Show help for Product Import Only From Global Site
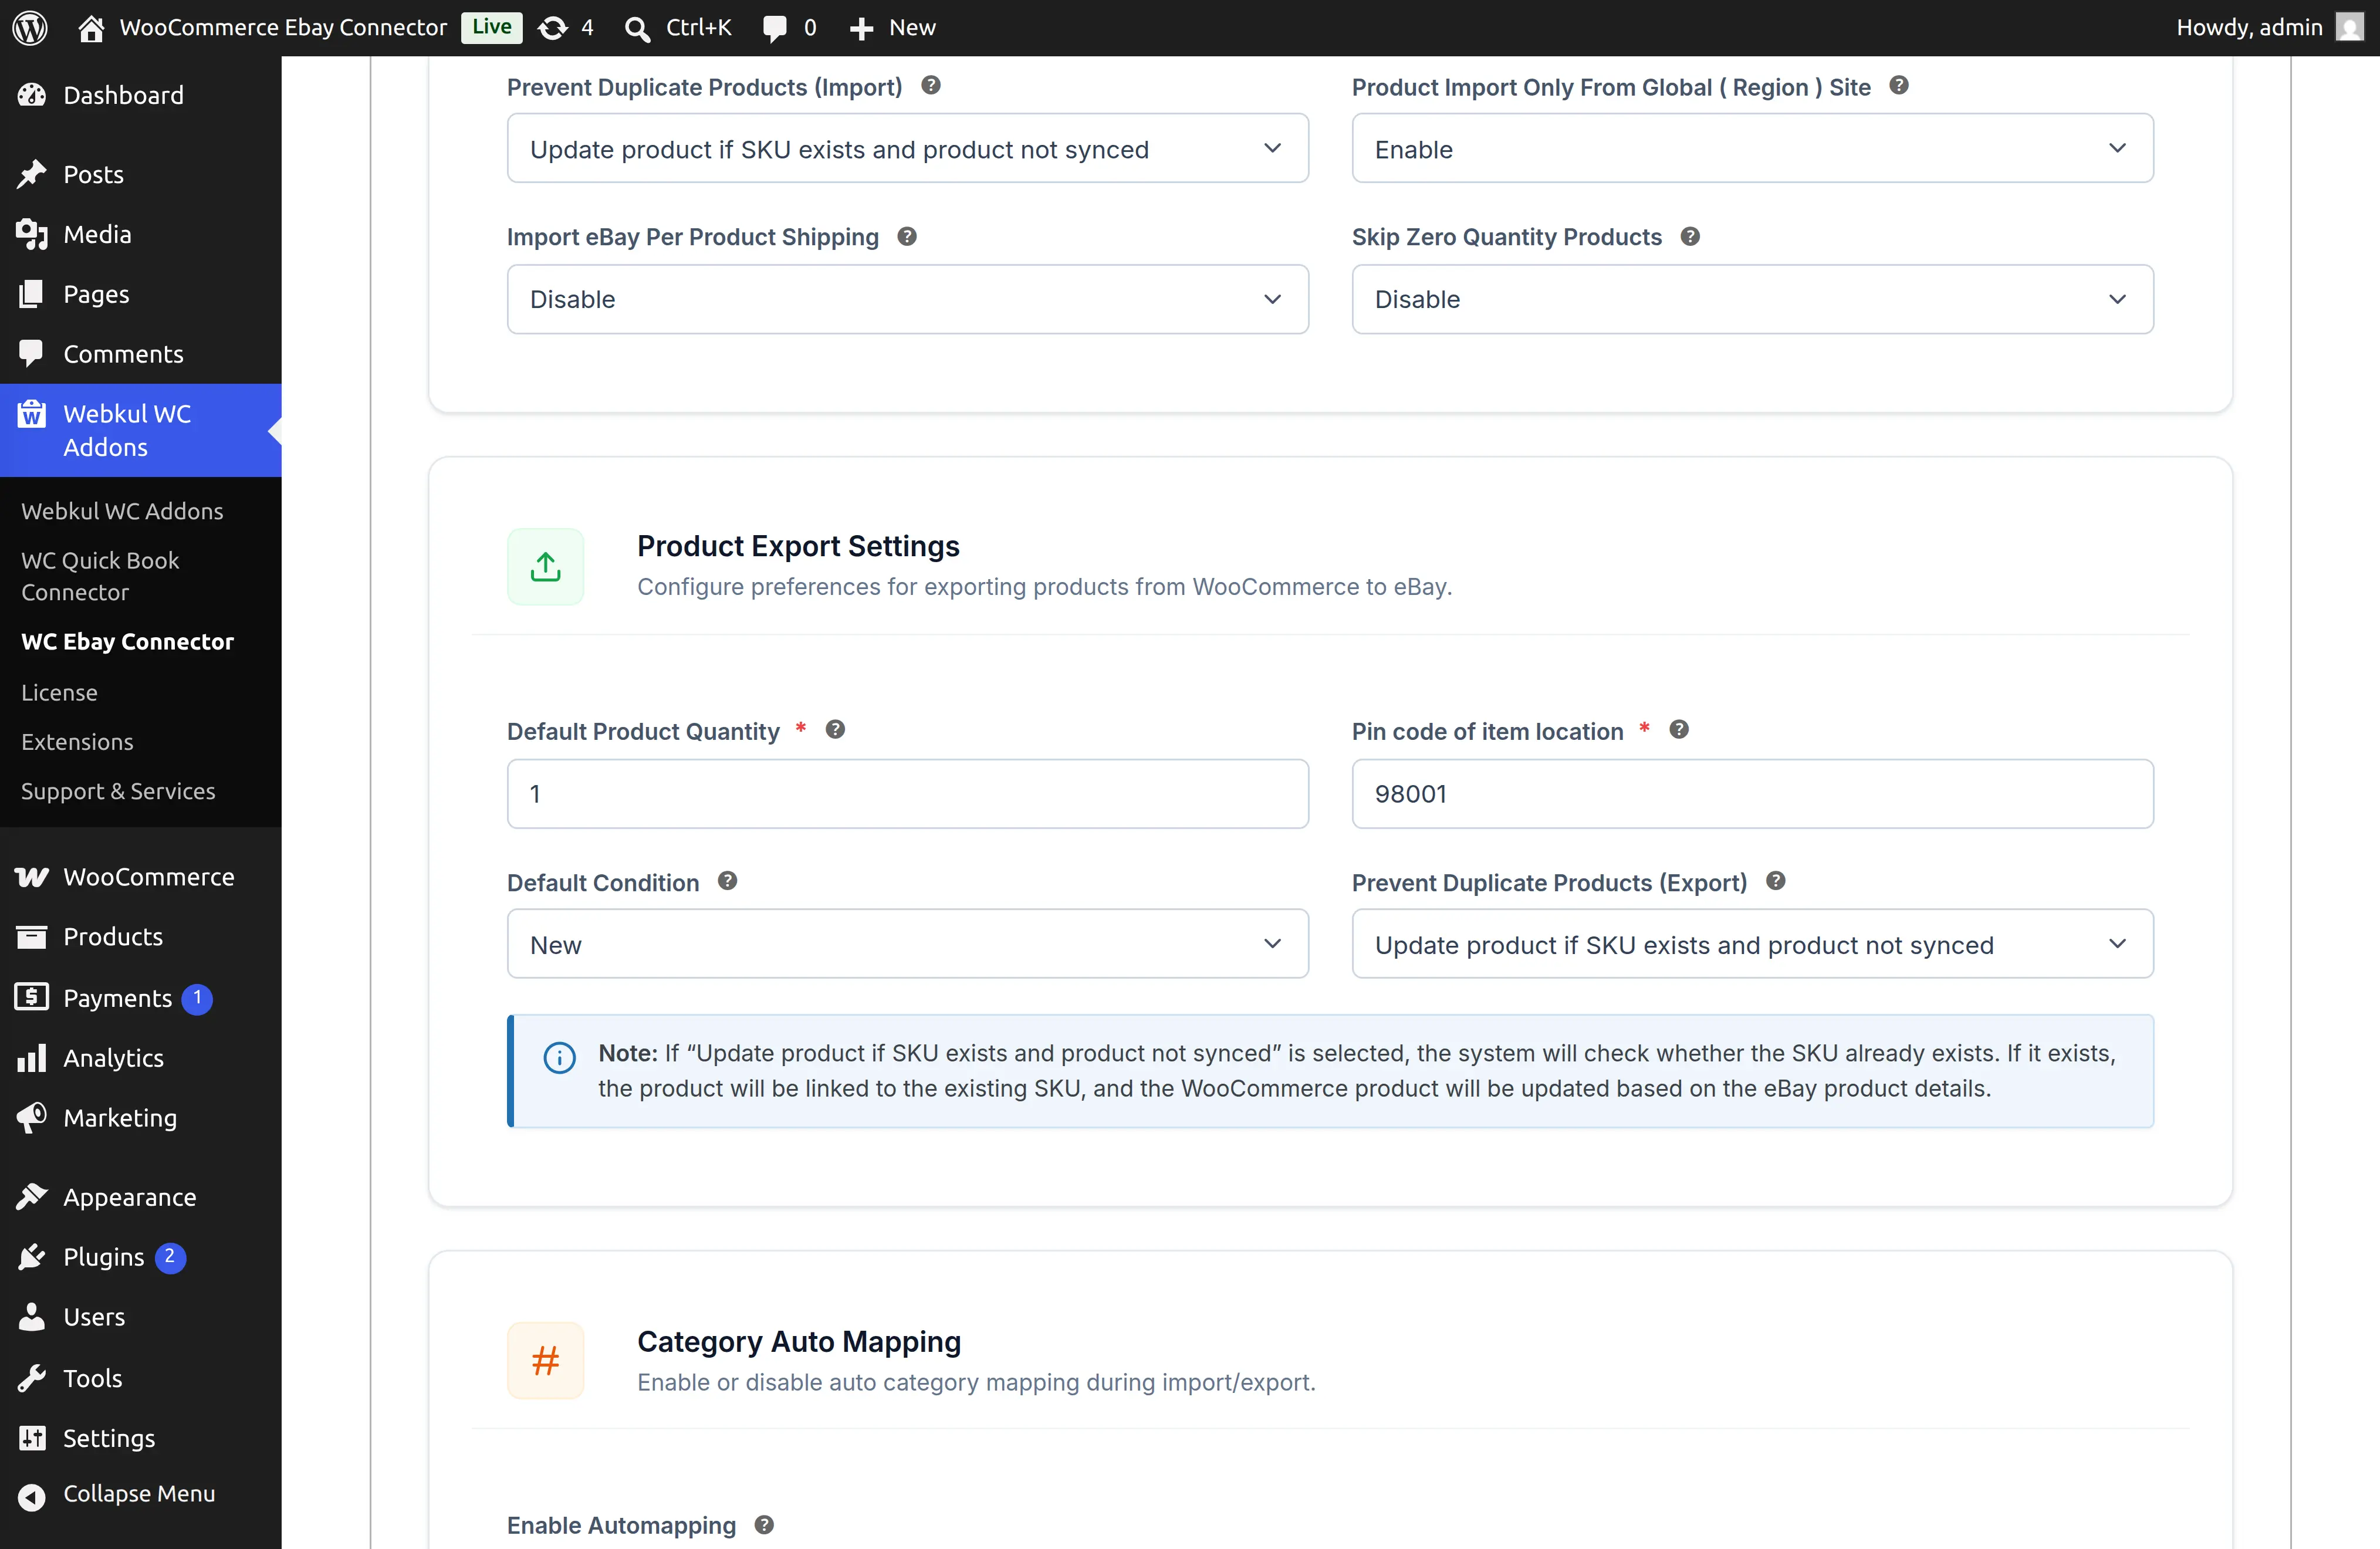 [1899, 86]
